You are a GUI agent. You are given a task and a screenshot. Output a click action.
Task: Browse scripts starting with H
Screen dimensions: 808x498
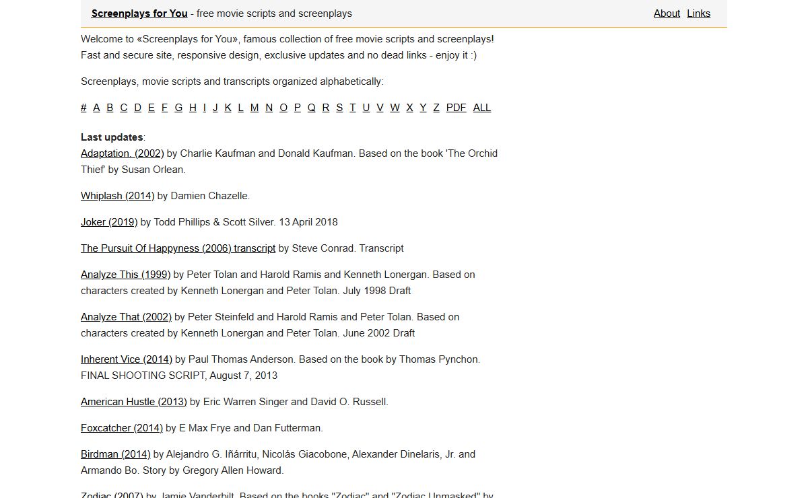[193, 108]
